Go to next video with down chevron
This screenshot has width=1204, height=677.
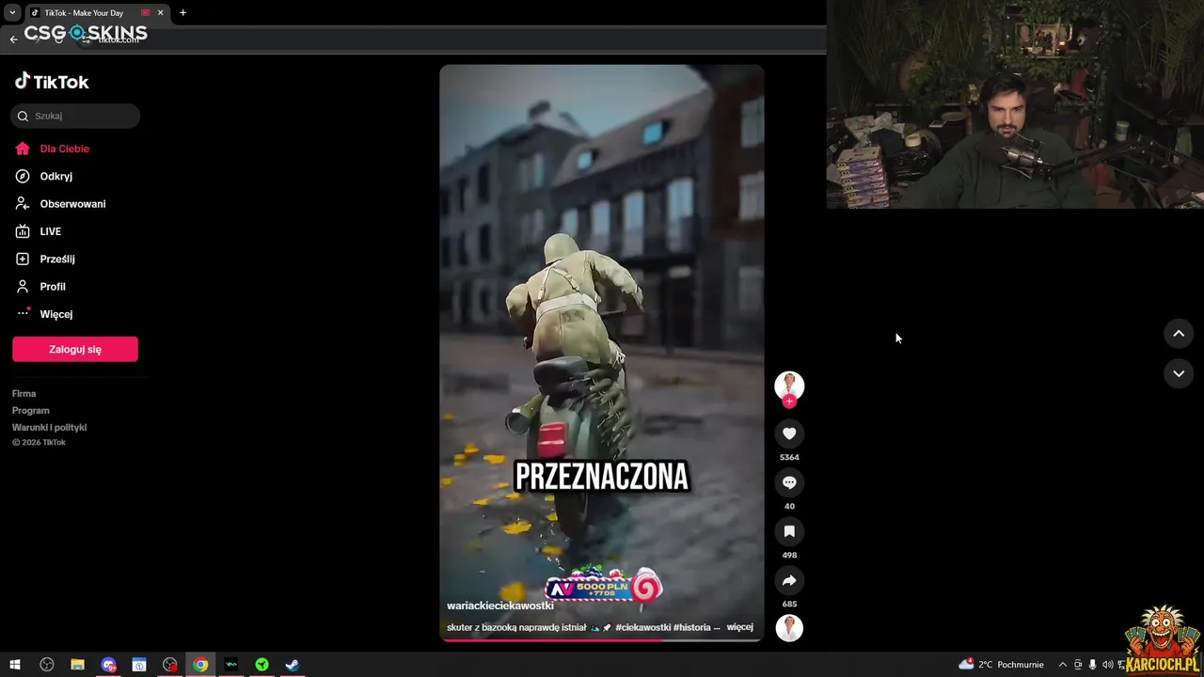point(1179,373)
